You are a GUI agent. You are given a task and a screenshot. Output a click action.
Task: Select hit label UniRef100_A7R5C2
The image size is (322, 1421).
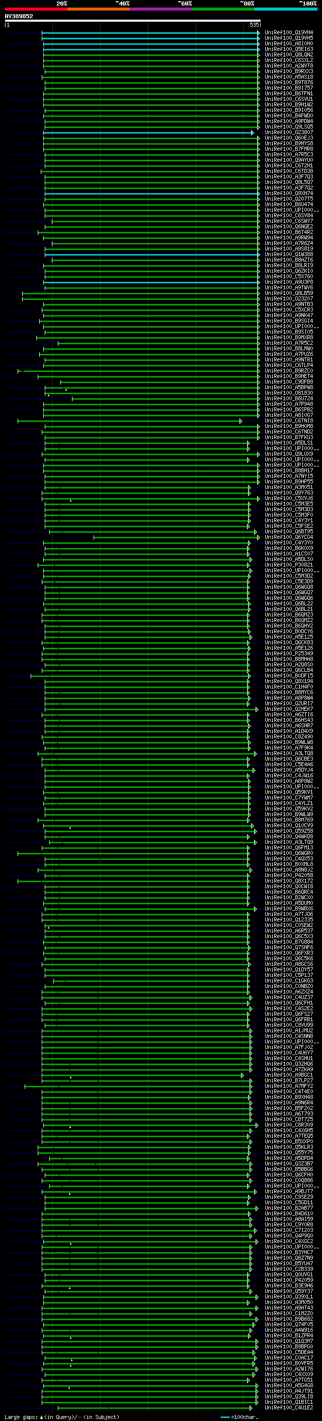(x=289, y=343)
